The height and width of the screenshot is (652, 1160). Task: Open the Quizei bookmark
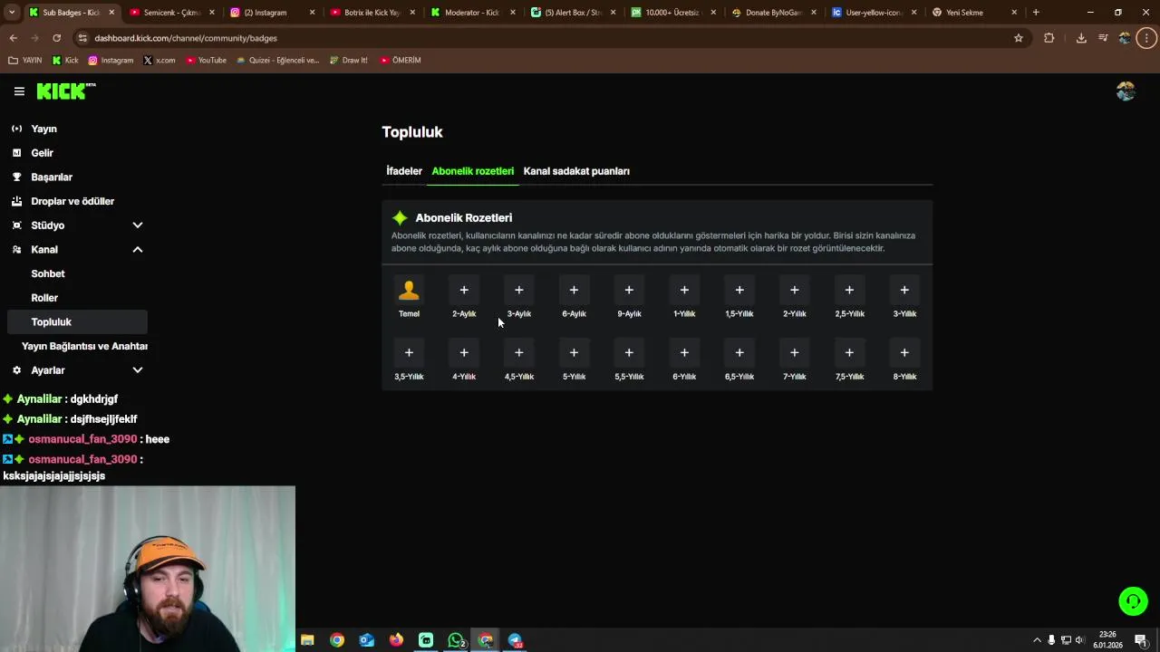coord(278,61)
